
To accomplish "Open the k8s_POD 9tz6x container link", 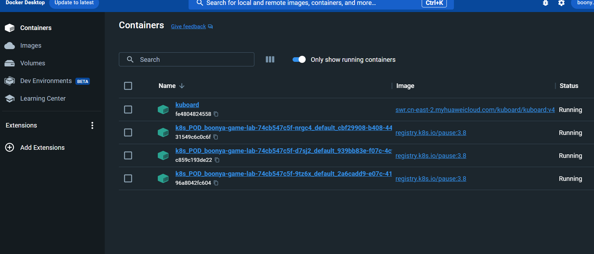I will tap(284, 174).
